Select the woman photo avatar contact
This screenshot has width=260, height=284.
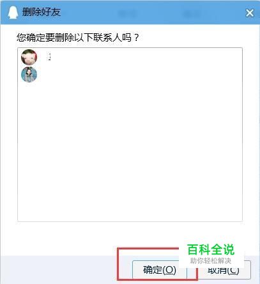29,74
